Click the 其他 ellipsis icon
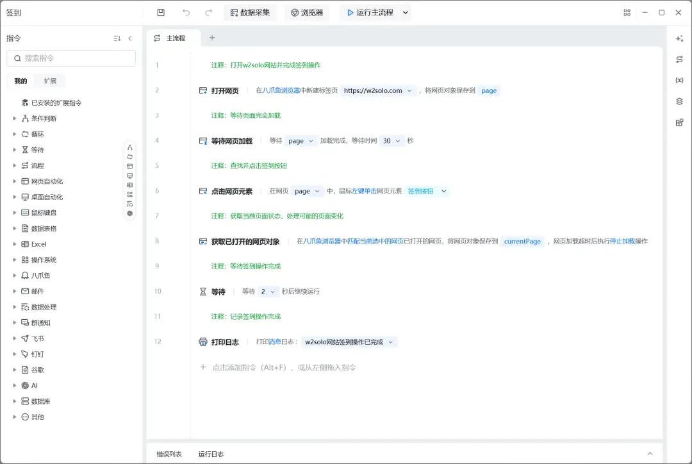The width and height of the screenshot is (692, 464). point(25,417)
